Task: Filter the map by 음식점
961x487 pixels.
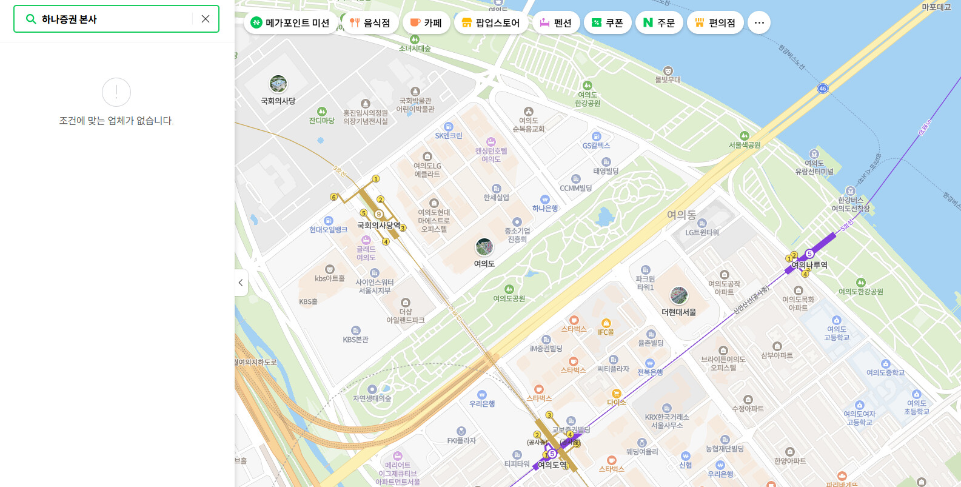Action: 370,23
